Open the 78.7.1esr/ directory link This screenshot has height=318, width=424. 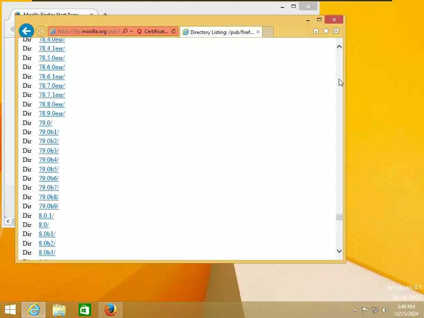(52, 95)
